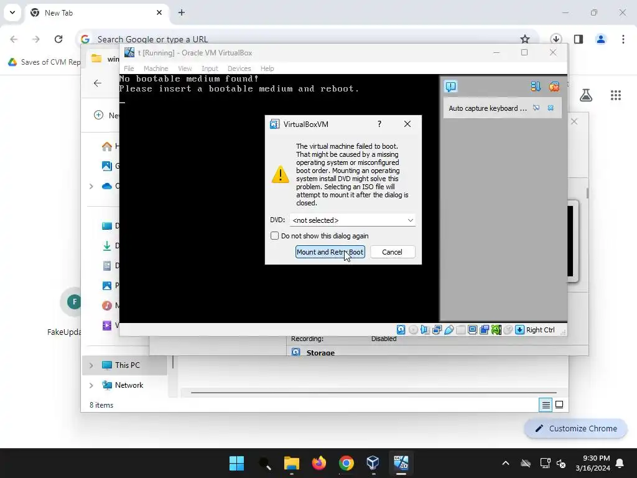This screenshot has width=637, height=478.
Task: Toggle the VirtualBox notification center icon
Action: click(x=451, y=86)
